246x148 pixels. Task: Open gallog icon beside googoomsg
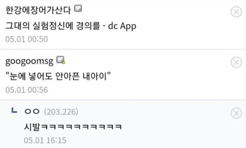pyautogui.click(x=60, y=60)
